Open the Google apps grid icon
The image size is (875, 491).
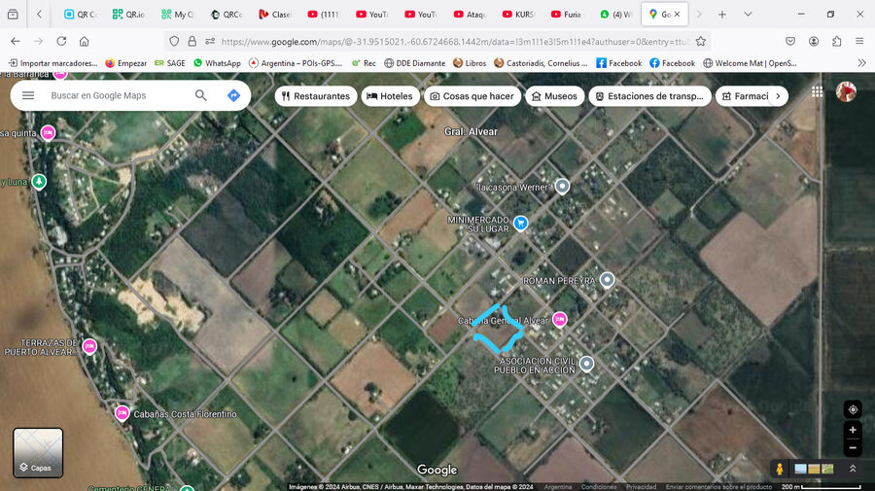pyautogui.click(x=817, y=92)
